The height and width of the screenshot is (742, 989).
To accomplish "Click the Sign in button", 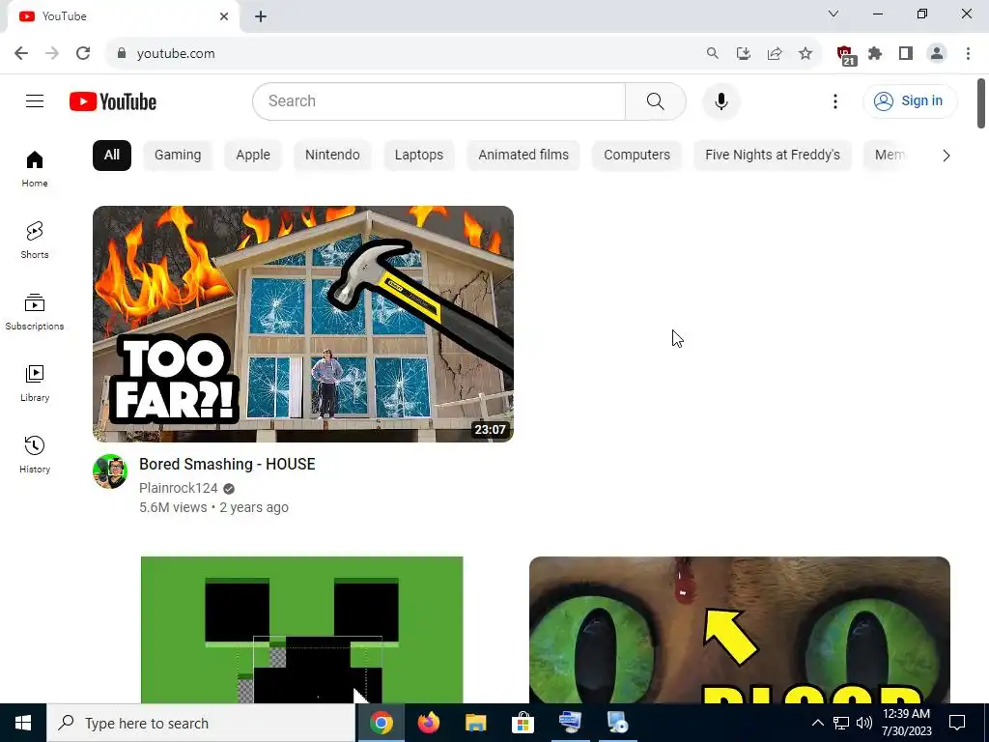I will [910, 100].
